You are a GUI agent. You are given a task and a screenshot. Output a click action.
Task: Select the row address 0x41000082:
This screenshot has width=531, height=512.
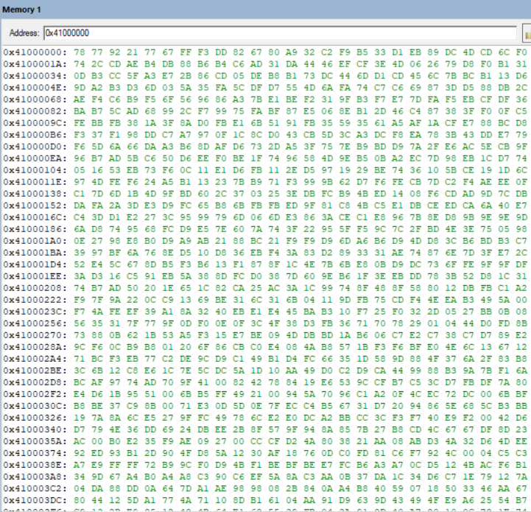pos(35,111)
